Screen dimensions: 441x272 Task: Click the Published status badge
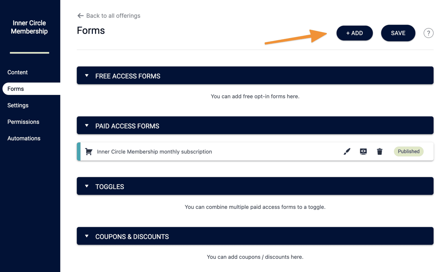click(x=409, y=151)
